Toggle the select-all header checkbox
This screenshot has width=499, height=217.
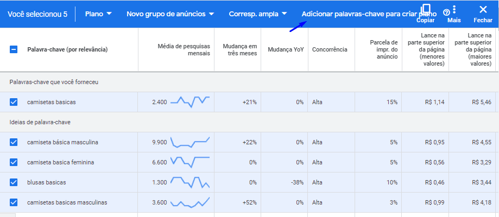click(x=14, y=50)
